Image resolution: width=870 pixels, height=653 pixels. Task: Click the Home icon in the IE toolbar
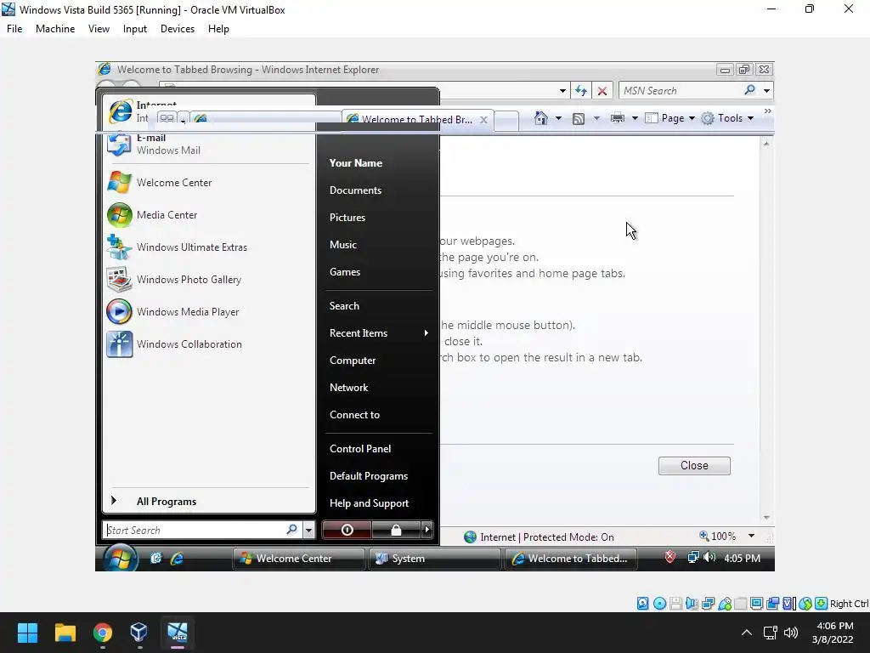(541, 118)
